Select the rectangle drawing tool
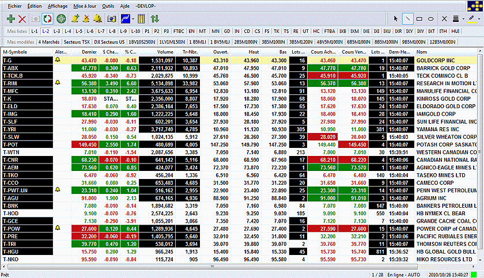 point(419,18)
